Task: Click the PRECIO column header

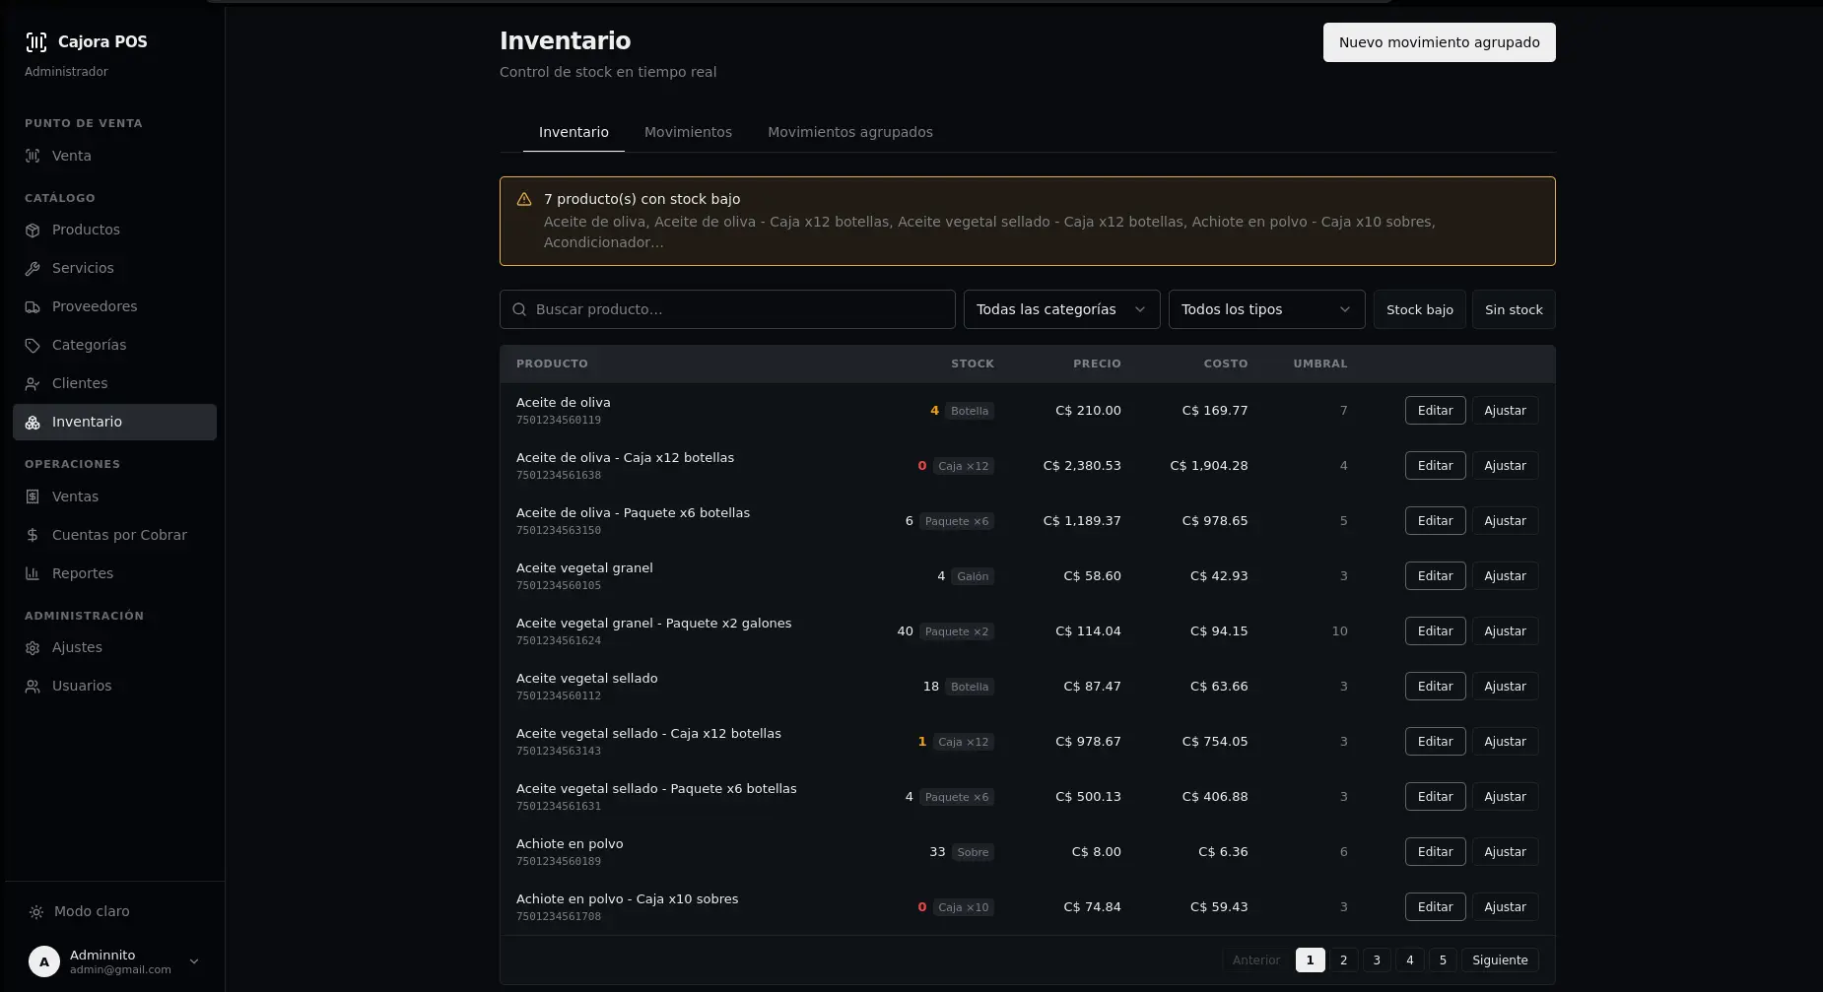Action: [1097, 364]
